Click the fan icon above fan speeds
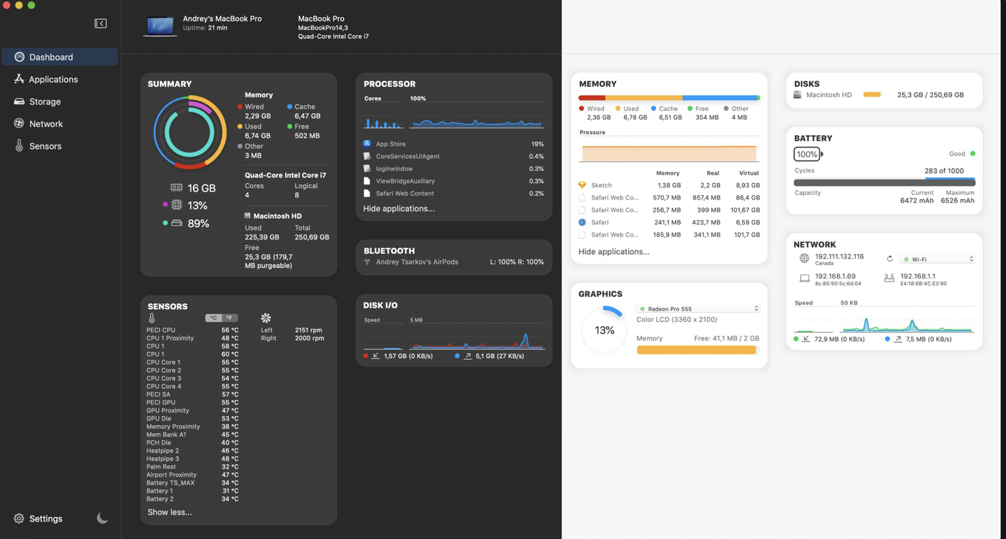This screenshot has height=539, width=1006. pyautogui.click(x=265, y=316)
